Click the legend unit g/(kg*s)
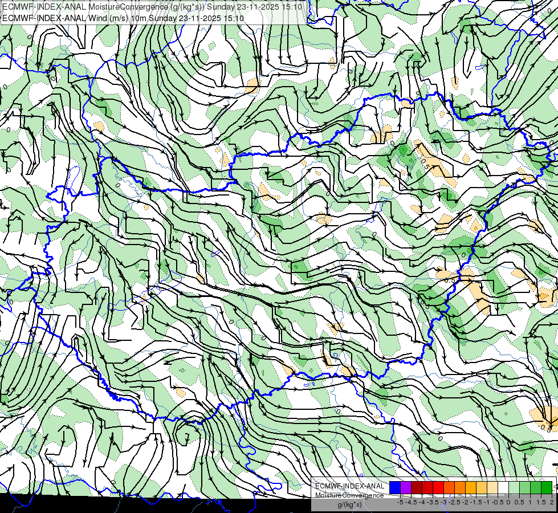 tap(349, 504)
